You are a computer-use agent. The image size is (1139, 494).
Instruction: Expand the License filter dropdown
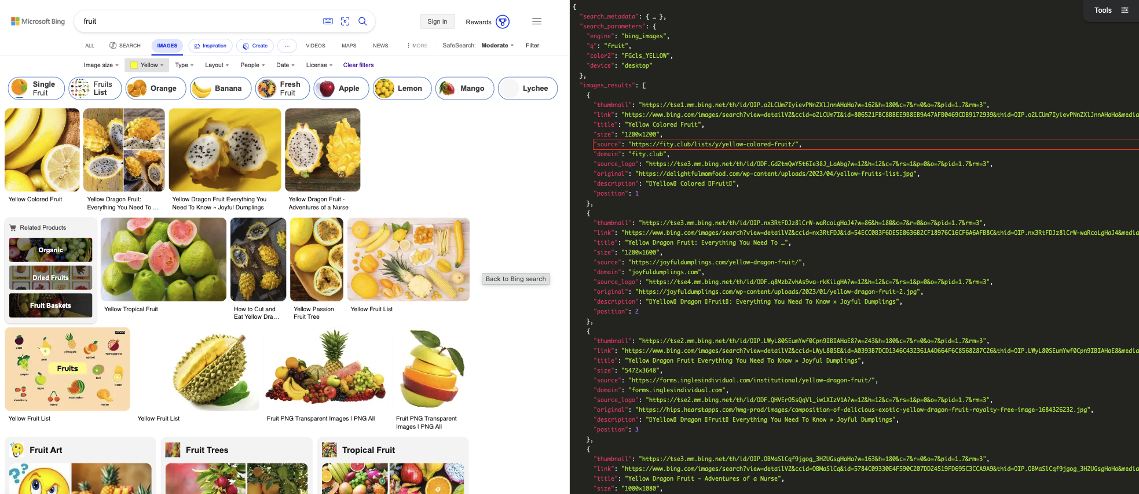coord(319,65)
